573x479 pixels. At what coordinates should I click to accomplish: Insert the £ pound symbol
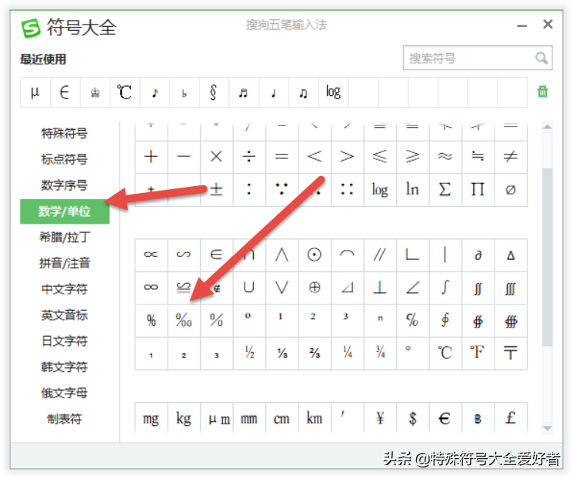pyautogui.click(x=511, y=418)
